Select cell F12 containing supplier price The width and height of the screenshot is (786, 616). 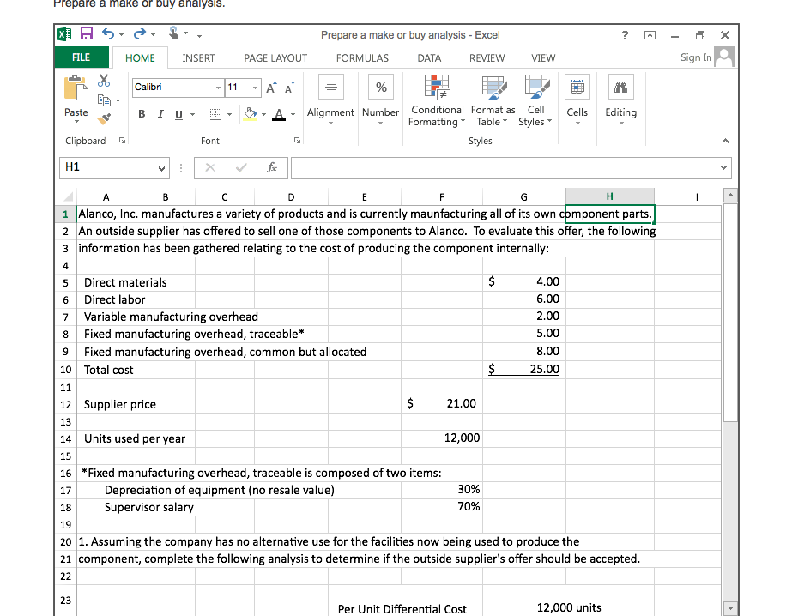442,403
